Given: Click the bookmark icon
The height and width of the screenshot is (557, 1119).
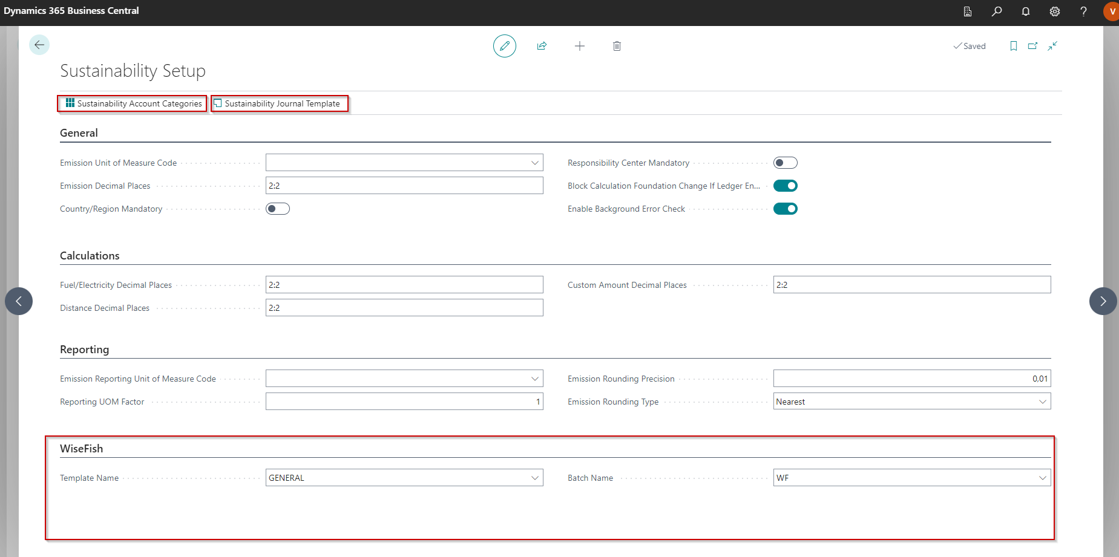Looking at the screenshot, I should tap(1013, 46).
